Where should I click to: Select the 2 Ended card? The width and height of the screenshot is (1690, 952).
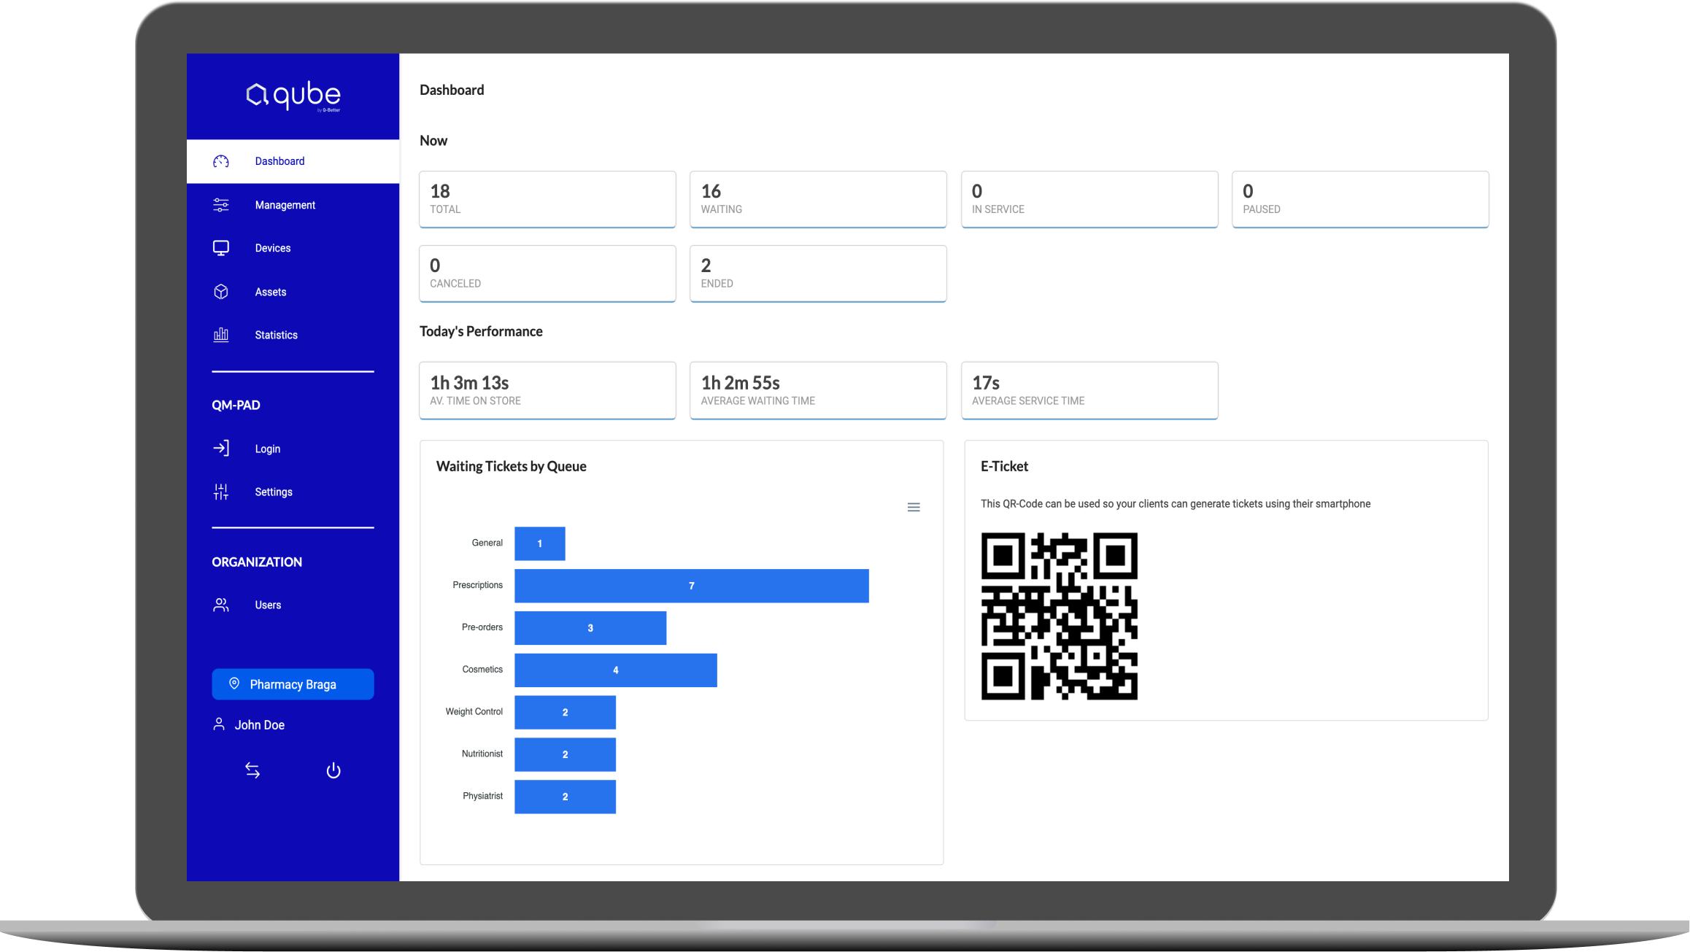[818, 274]
